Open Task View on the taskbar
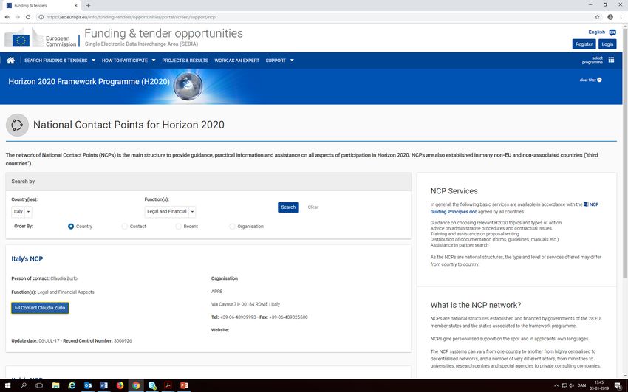The width and height of the screenshot is (628, 392). [39, 385]
